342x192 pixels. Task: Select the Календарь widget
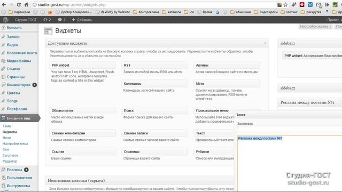[x=154, y=84]
